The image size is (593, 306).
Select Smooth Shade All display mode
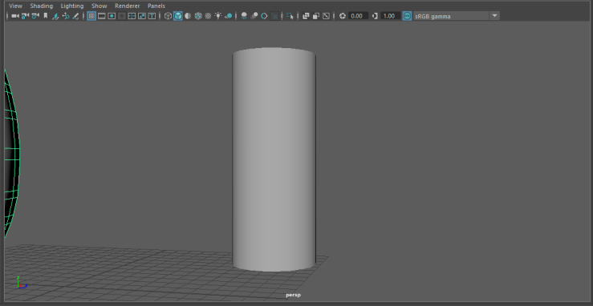pos(178,16)
